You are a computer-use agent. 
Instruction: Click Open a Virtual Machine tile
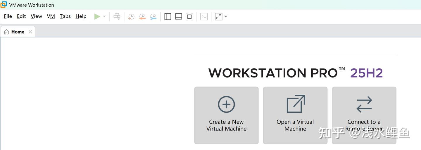click(x=295, y=115)
